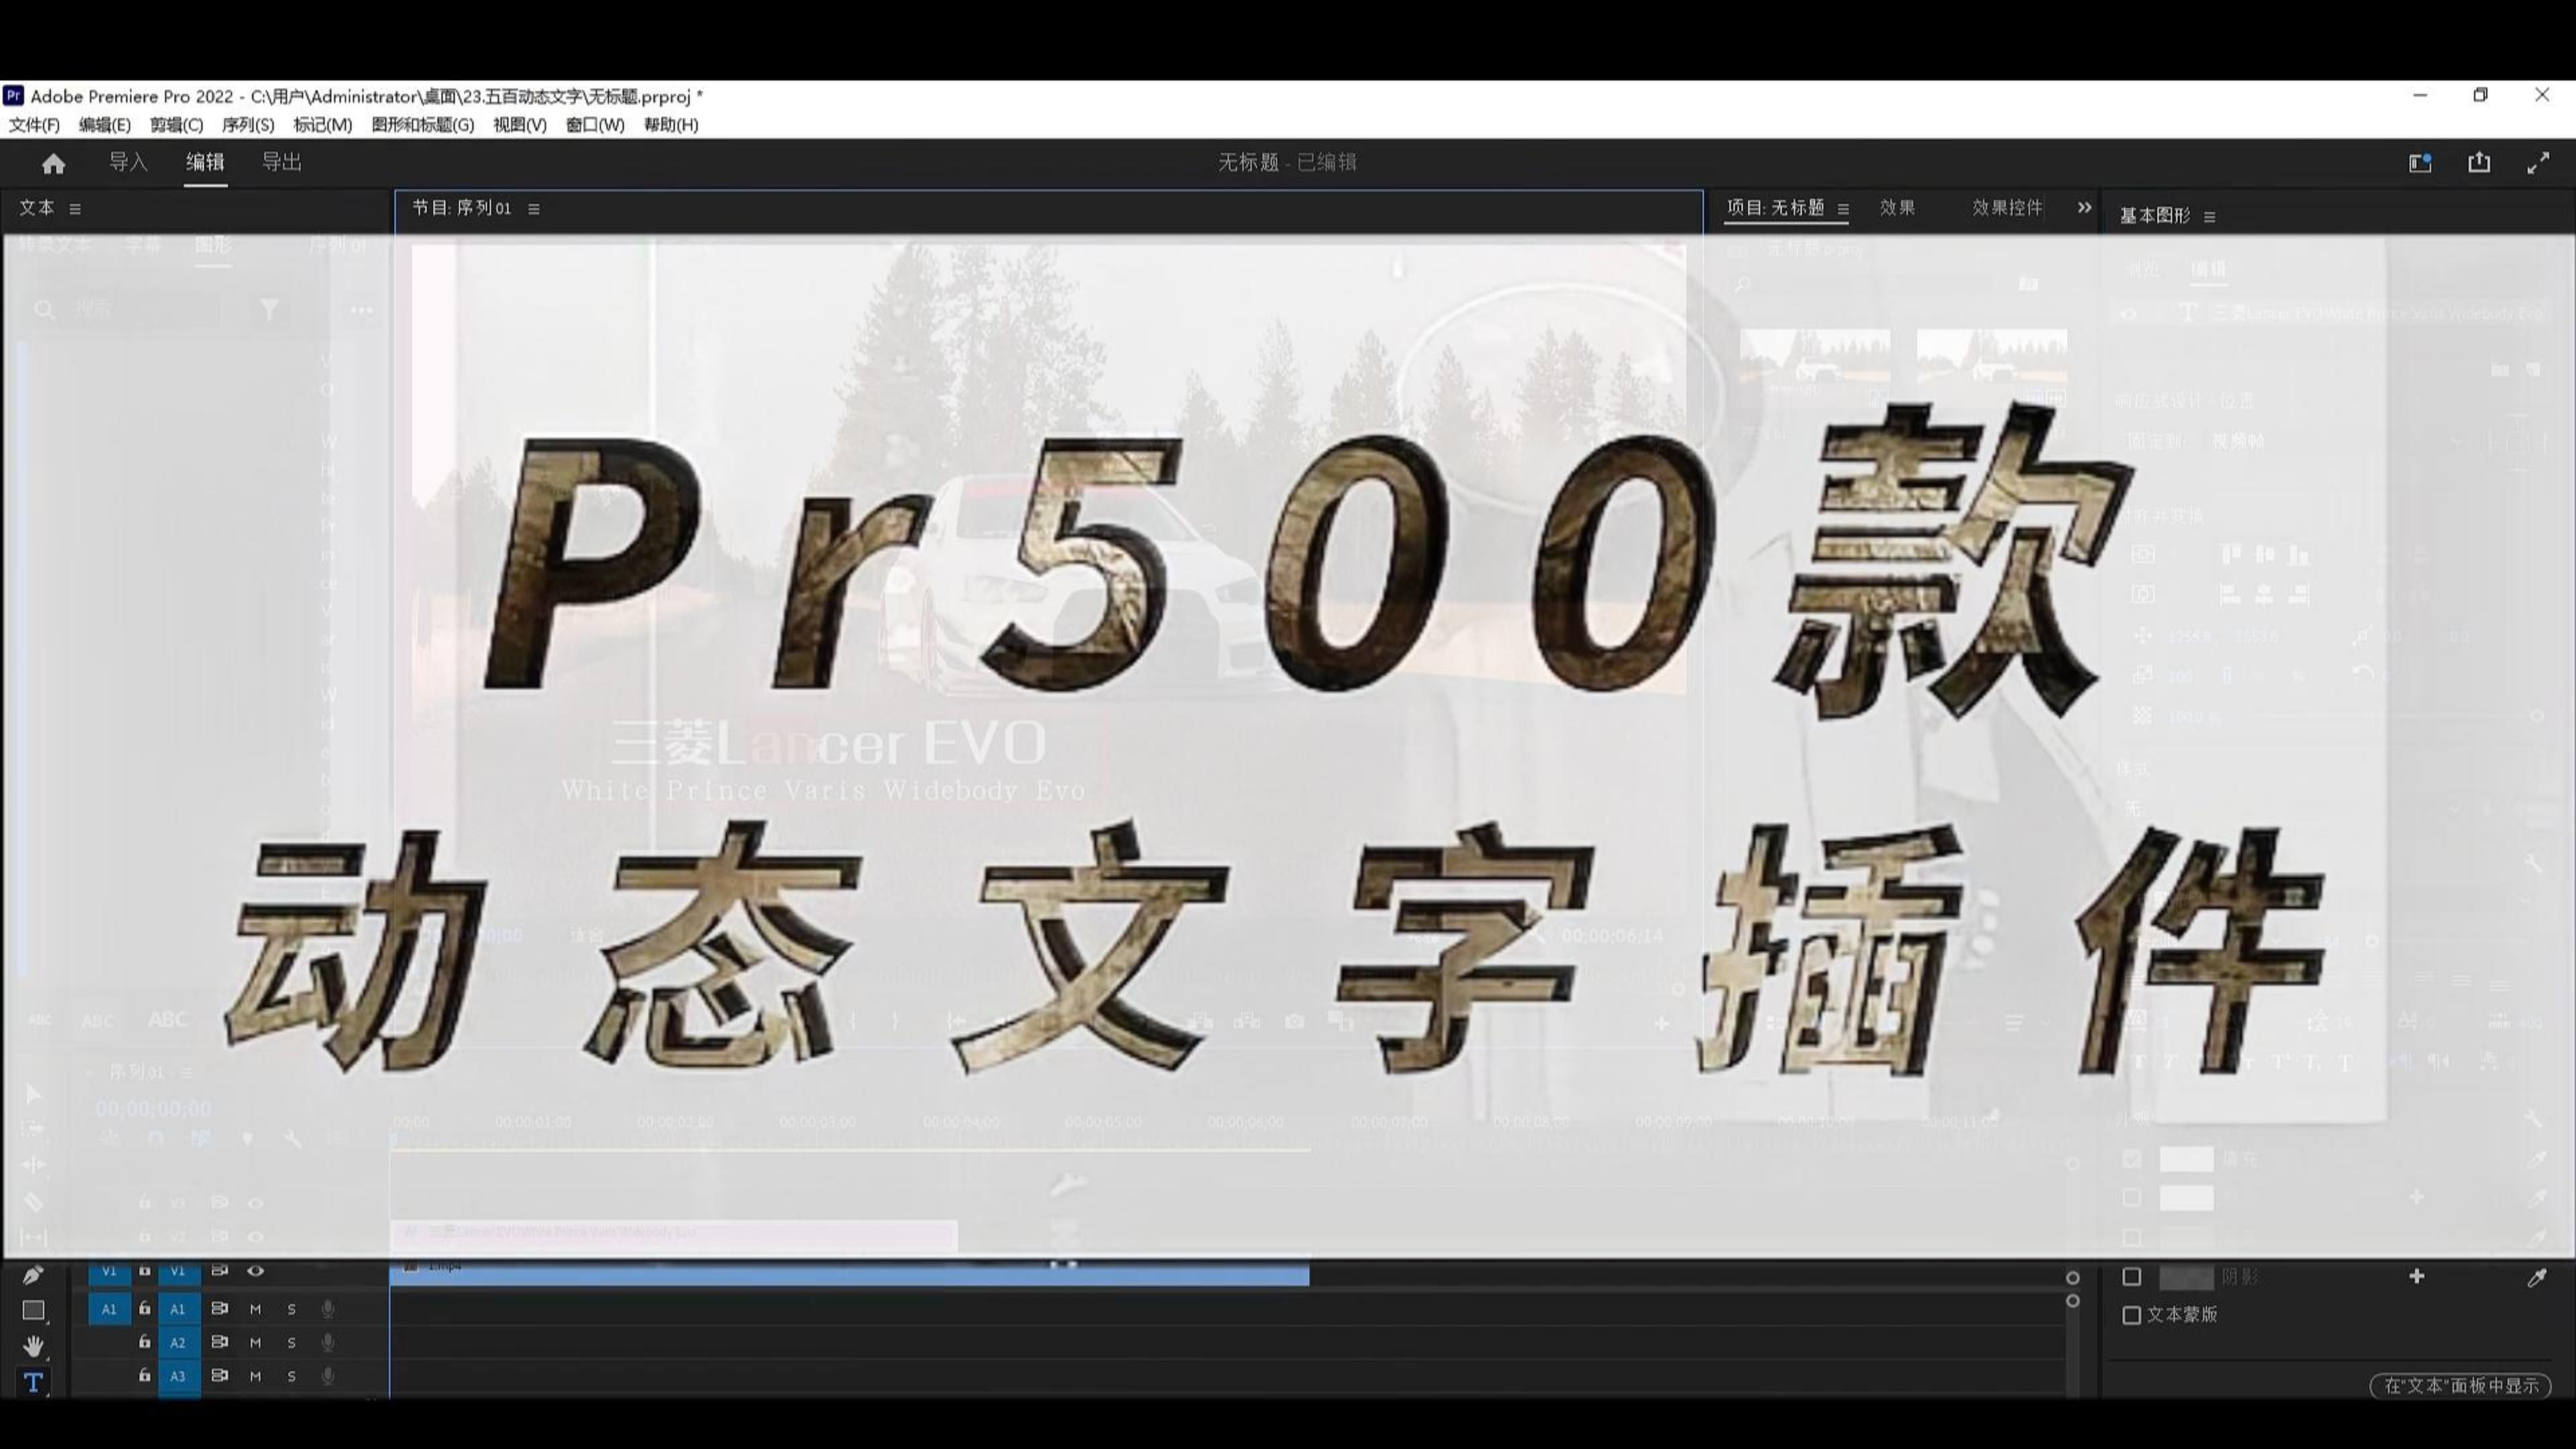The height and width of the screenshot is (1449, 2576).
Task: Select the Hand tool
Action: coord(33,1346)
